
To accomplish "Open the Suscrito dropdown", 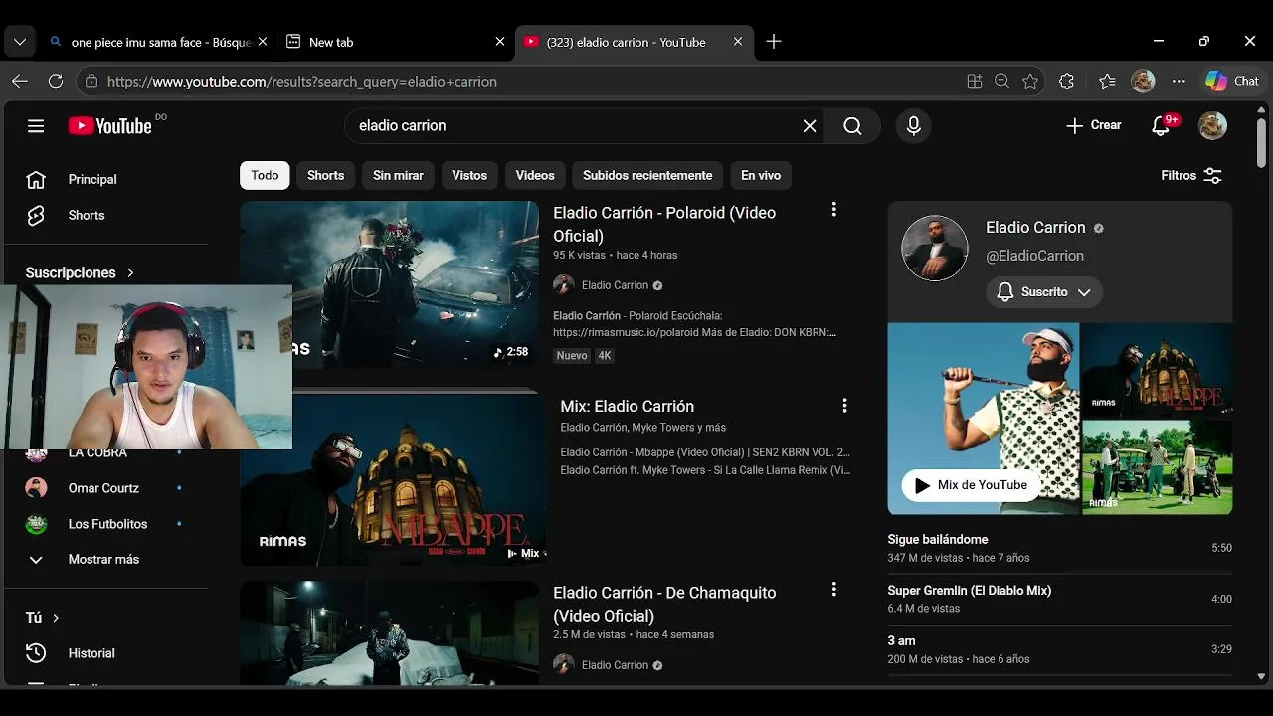I will pyautogui.click(x=1044, y=292).
